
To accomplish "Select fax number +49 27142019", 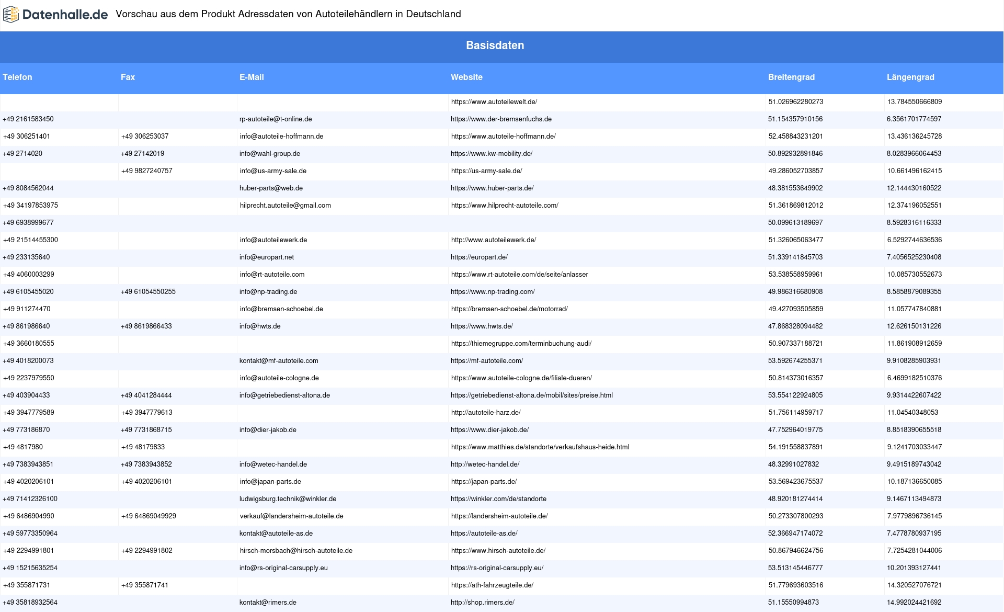I will [142, 154].
